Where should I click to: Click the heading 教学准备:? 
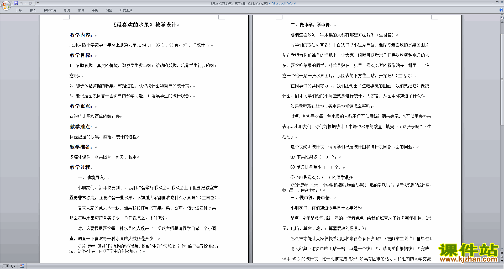click(81, 147)
